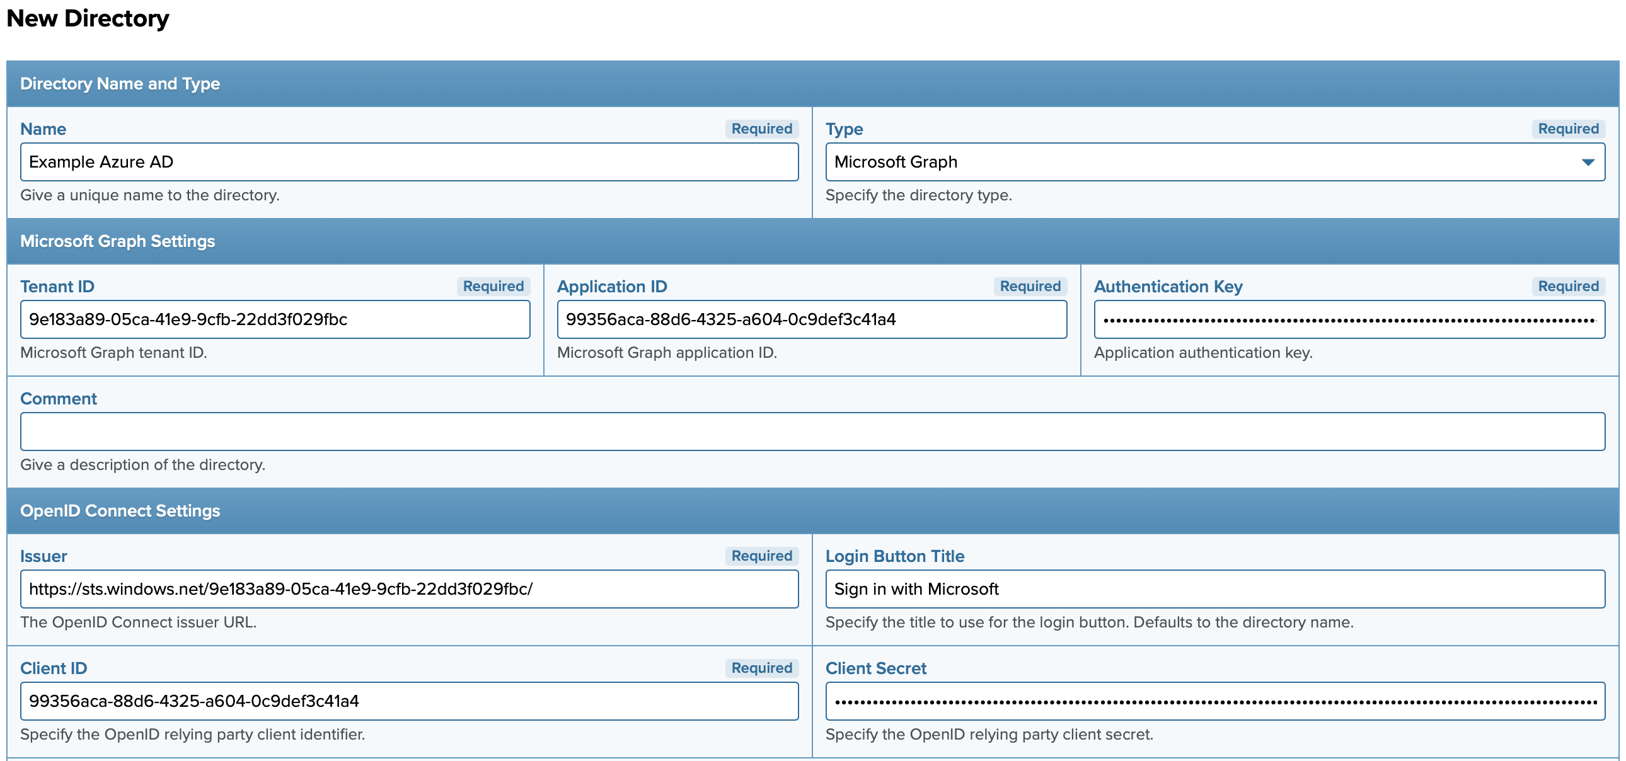Click 'The OpenID Connect issuer URL.' hint
Image resolution: width=1626 pixels, height=761 pixels.
[x=138, y=622]
